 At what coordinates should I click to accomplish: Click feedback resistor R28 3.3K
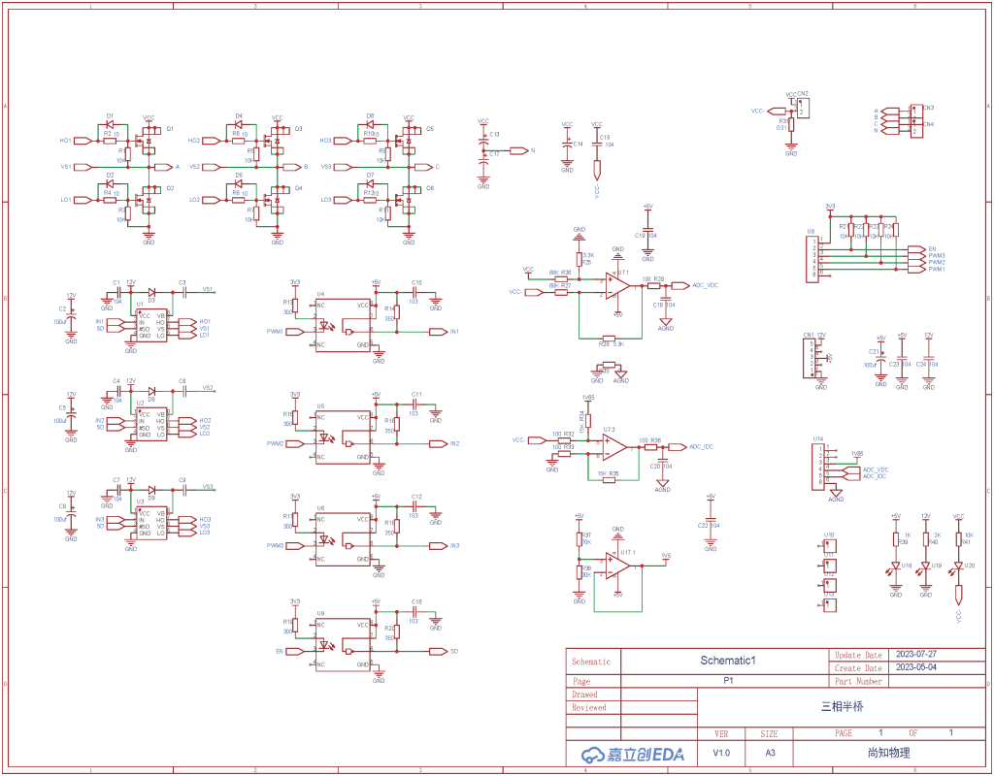[x=609, y=339]
